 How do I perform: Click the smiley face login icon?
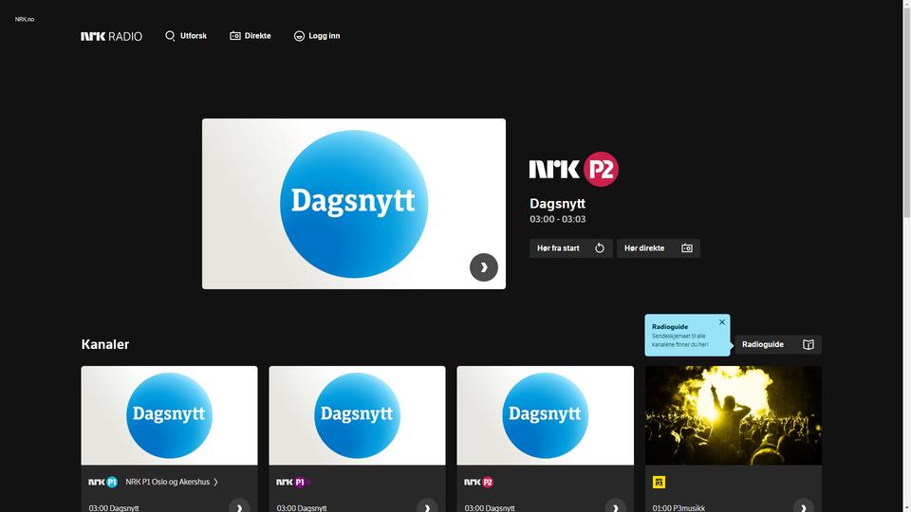[x=299, y=36]
